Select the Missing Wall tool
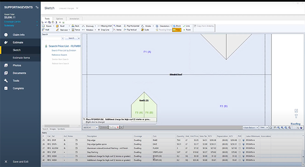 (104, 26)
